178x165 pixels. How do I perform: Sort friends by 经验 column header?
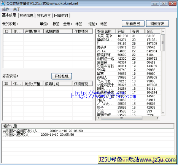123,31
